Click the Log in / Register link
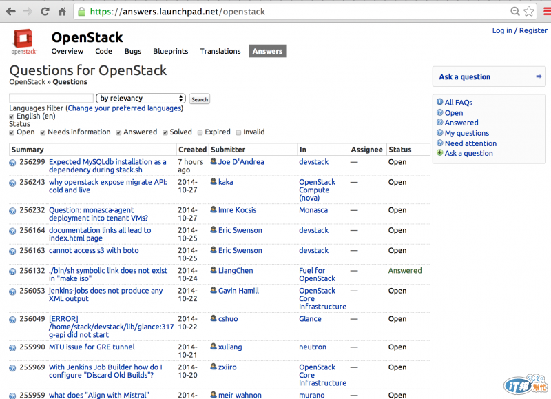This screenshot has height=399, width=551. coord(519,30)
